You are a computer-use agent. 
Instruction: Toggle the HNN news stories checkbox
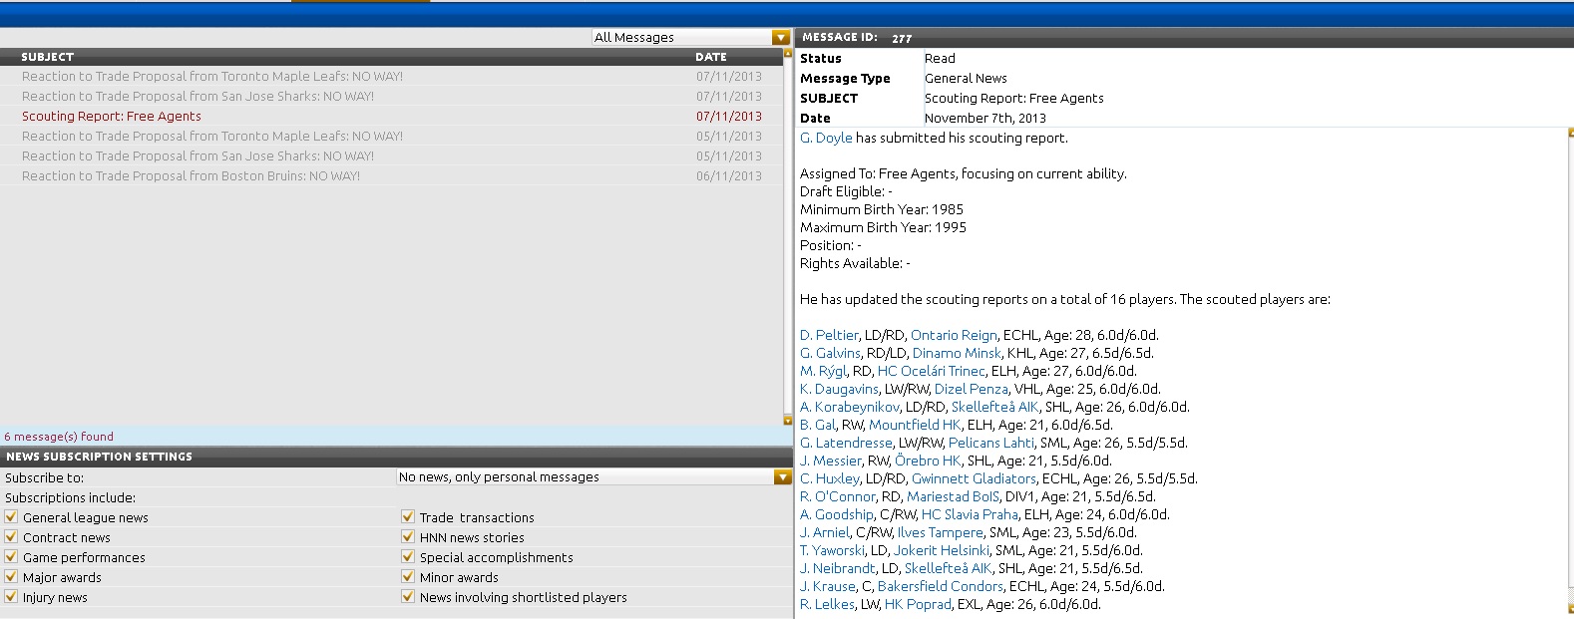coord(408,537)
